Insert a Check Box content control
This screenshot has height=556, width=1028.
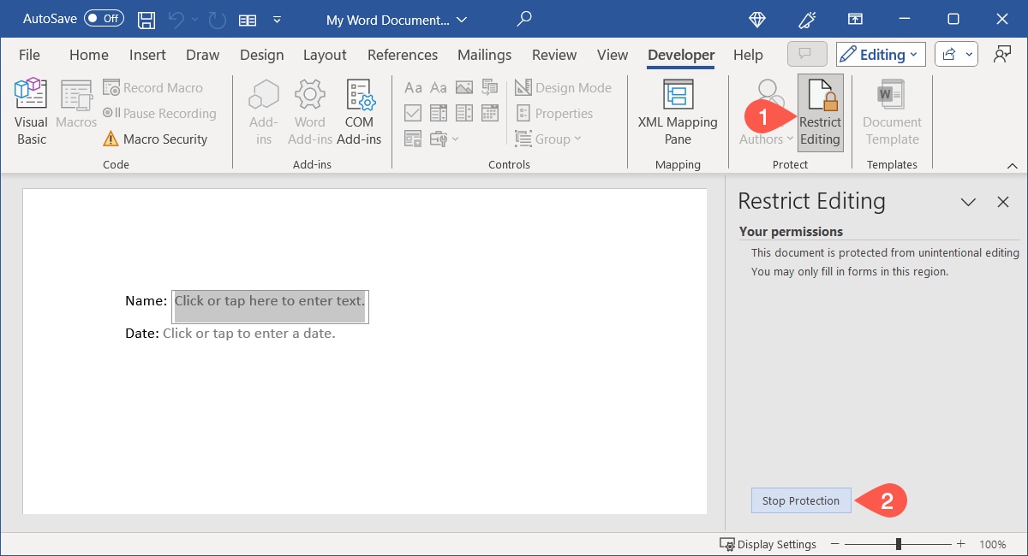(x=413, y=112)
